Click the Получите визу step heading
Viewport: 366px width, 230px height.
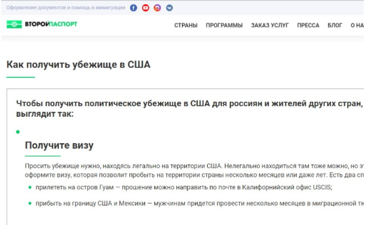pyautogui.click(x=59, y=146)
